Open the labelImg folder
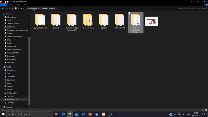The image size is (208, 117). pyautogui.click(x=104, y=21)
